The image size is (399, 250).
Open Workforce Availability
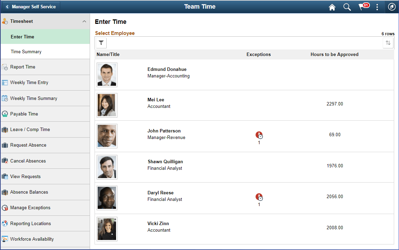[32, 239]
